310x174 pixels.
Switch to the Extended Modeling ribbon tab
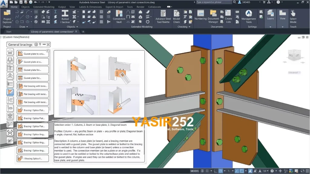coord(44,7)
